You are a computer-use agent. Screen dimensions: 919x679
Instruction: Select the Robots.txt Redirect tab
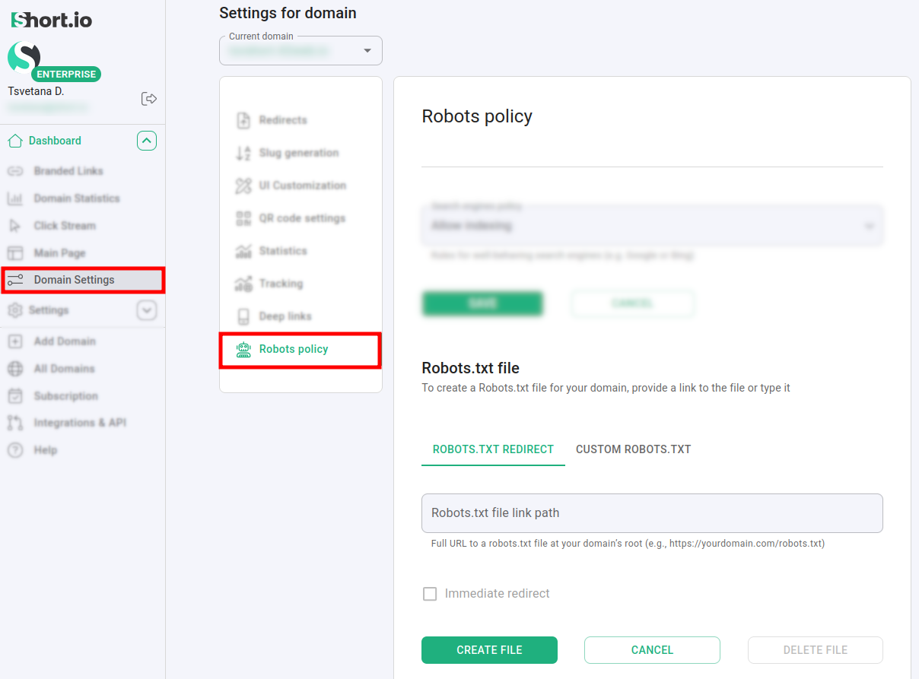point(493,449)
